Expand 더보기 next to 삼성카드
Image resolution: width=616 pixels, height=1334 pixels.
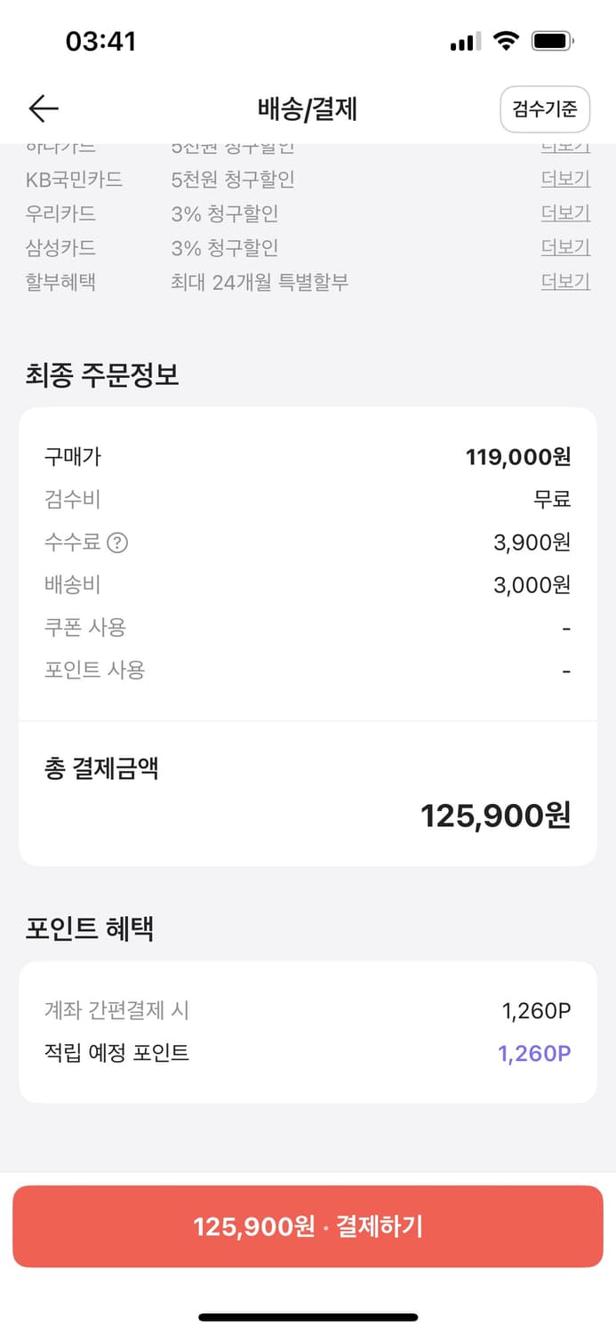566,246
